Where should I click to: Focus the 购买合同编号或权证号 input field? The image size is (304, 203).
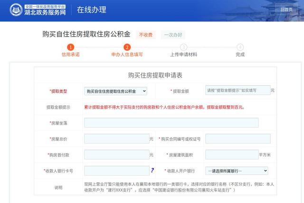tap(238, 138)
